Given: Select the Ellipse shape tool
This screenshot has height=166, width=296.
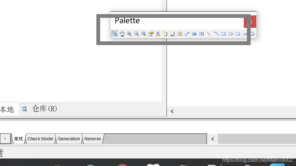Looking at the screenshot, I should point(230,34).
